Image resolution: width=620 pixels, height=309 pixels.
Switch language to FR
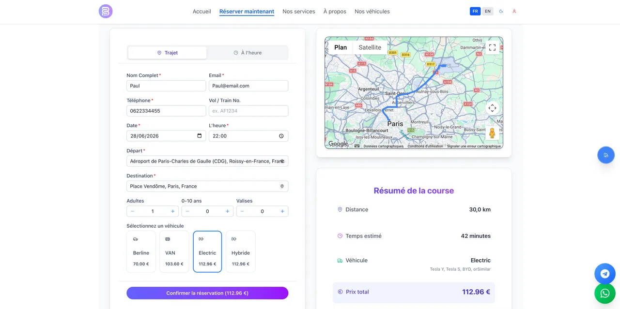point(475,11)
